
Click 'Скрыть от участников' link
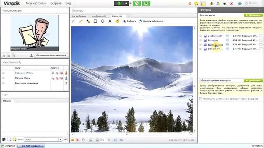pos(181,140)
